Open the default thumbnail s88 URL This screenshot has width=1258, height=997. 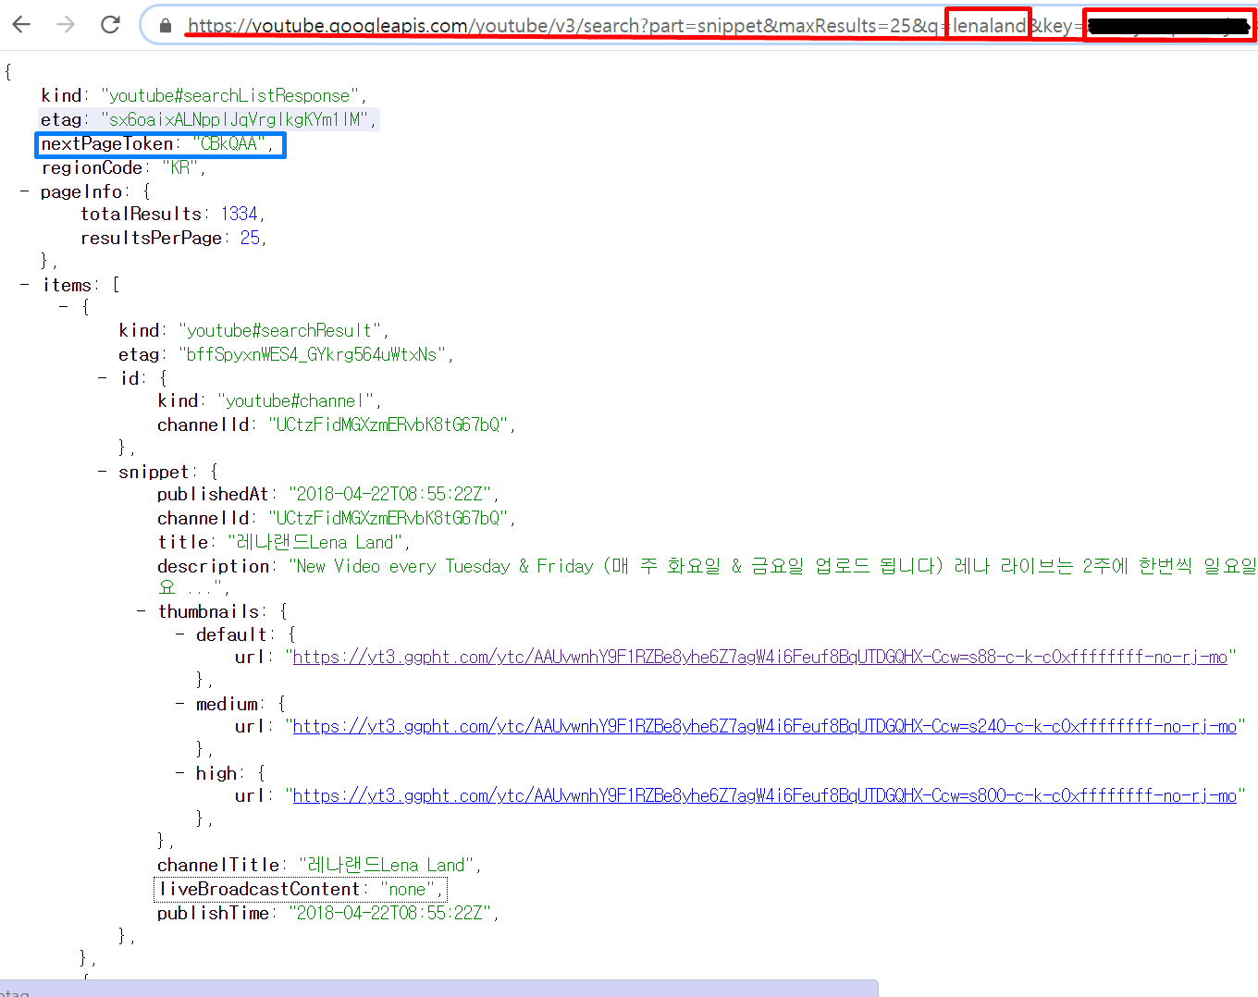click(x=760, y=657)
